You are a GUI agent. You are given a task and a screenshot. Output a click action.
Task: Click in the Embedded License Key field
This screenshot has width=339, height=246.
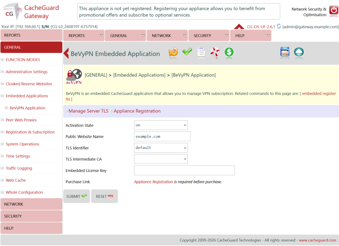184,170
